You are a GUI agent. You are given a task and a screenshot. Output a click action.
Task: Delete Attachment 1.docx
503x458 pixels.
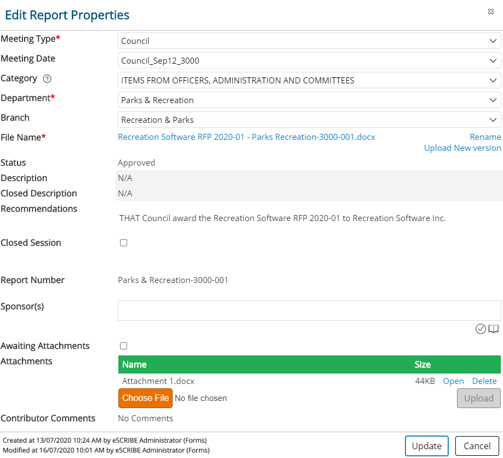click(x=484, y=381)
